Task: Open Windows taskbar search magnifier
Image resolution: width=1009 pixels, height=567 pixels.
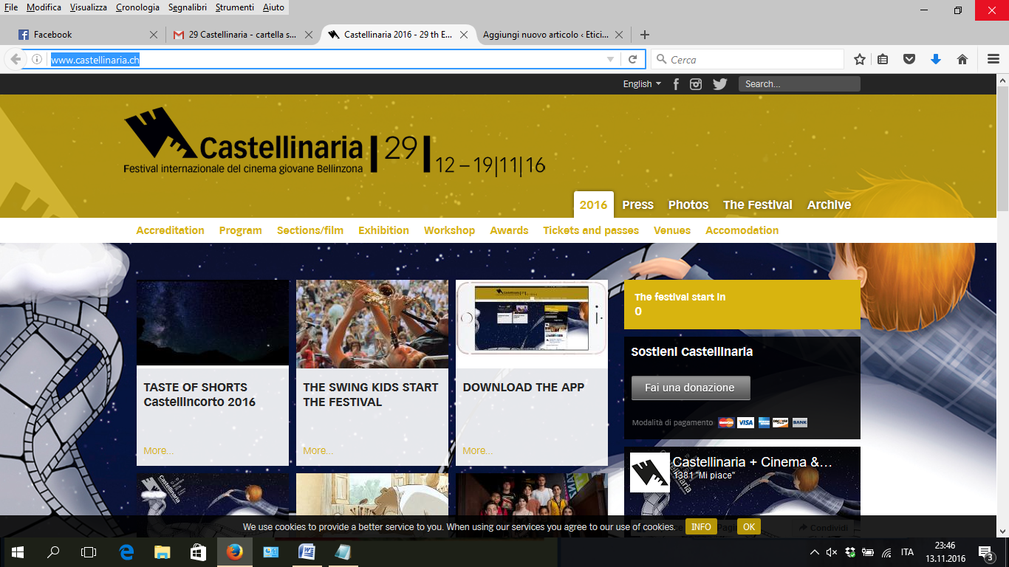Action: click(53, 551)
